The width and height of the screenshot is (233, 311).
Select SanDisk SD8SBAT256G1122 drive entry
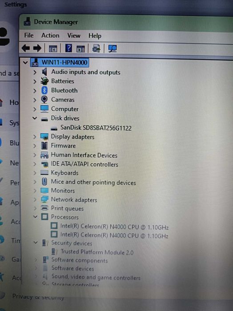click(96, 128)
